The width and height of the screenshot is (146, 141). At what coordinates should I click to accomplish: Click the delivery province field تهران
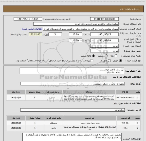coord(104,46)
